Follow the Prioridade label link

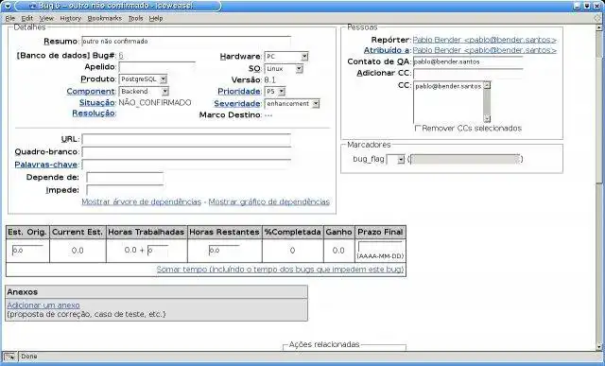coord(239,92)
